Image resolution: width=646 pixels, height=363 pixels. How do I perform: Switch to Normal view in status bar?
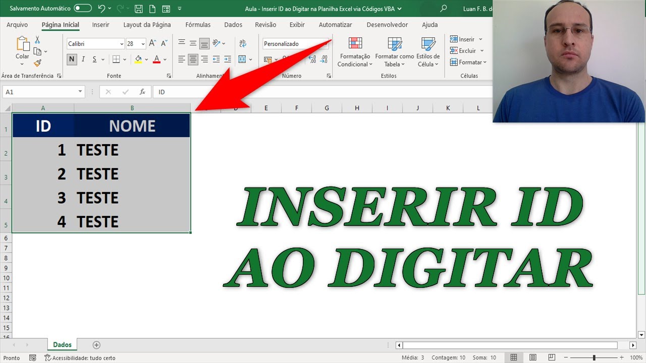(x=514, y=357)
